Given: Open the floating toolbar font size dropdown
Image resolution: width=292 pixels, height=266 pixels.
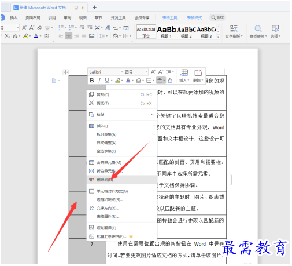Looking at the screenshot, I should pyautogui.click(x=146, y=72).
